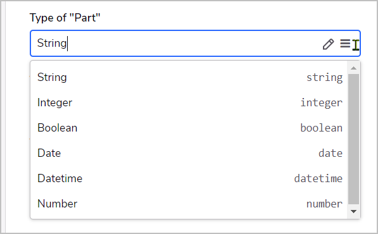Click the typed 'String' text in field
Viewport: 378px width, 234px height.
[x=52, y=44]
